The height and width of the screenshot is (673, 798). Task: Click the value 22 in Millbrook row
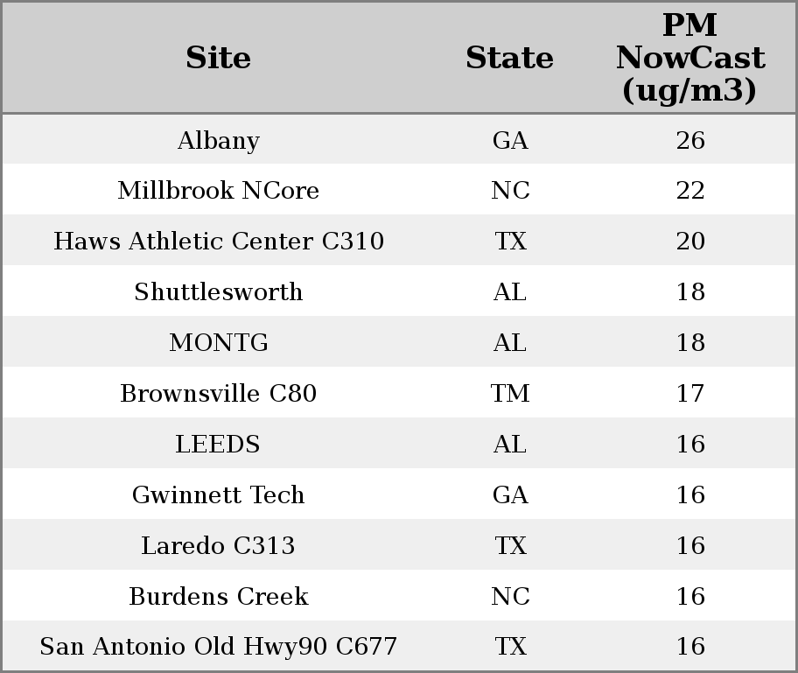point(690,191)
